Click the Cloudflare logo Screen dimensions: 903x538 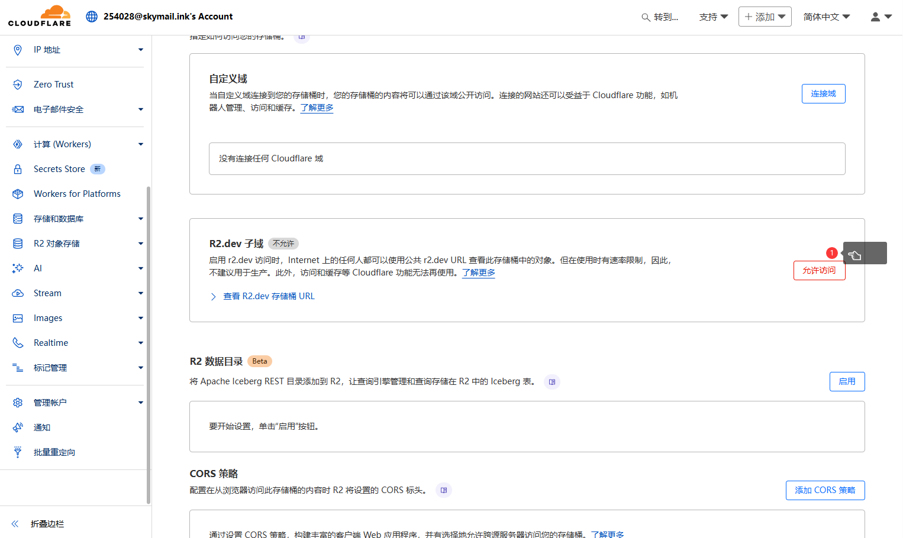tap(40, 16)
